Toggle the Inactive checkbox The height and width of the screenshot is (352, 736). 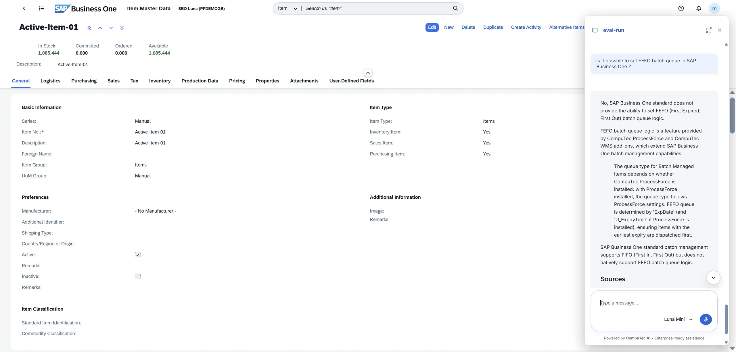pyautogui.click(x=138, y=276)
